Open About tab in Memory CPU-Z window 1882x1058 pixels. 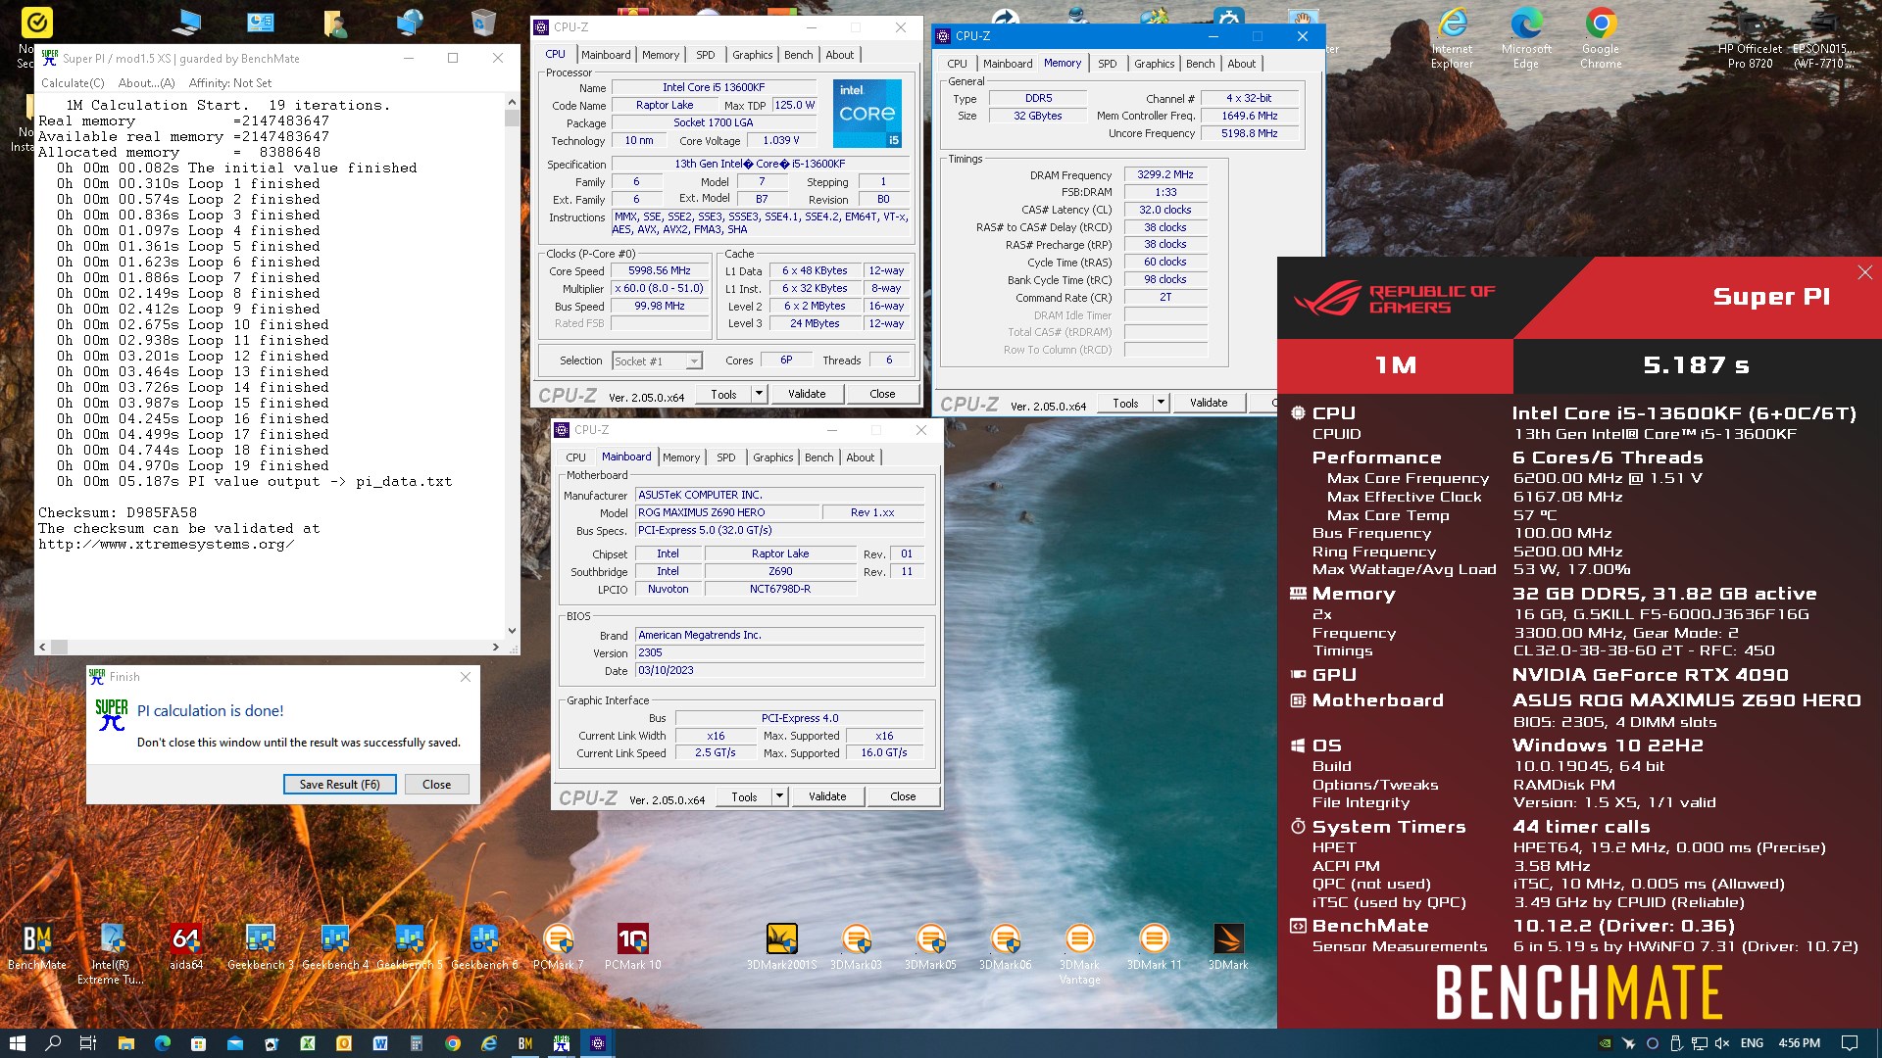[1241, 64]
